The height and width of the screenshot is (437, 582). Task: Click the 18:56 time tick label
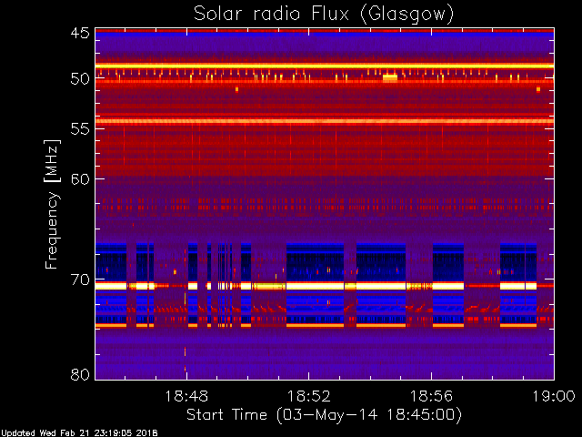(x=431, y=396)
